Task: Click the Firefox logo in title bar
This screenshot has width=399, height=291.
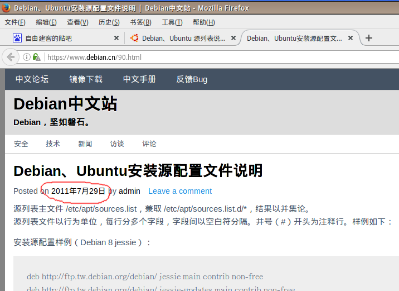Action: tap(6, 8)
